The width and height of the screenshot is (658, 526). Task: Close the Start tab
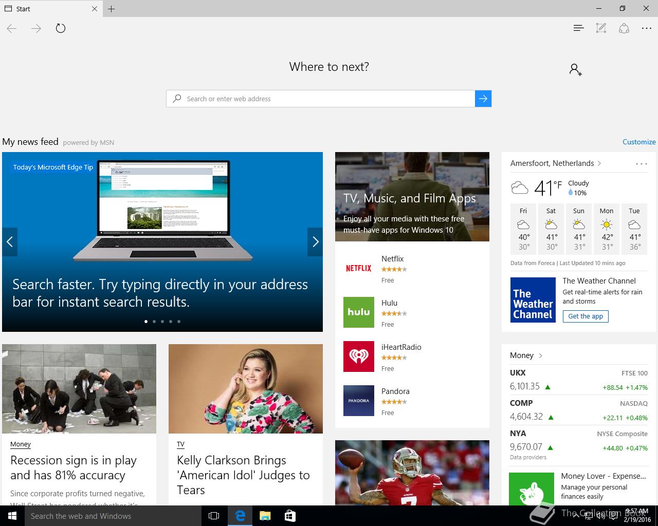point(95,9)
